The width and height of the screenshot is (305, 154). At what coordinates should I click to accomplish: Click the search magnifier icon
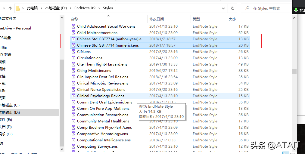pos(247,8)
